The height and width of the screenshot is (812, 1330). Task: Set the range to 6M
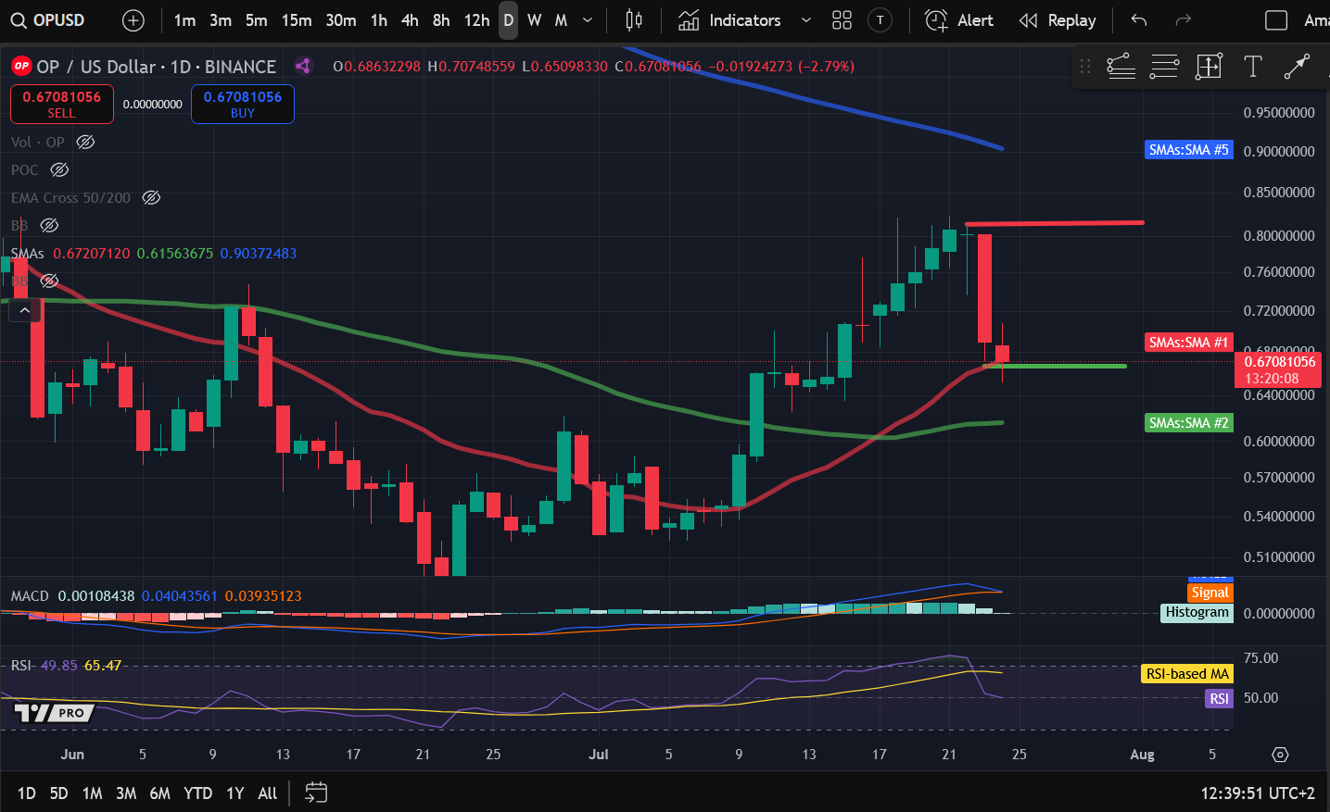pyautogui.click(x=159, y=793)
